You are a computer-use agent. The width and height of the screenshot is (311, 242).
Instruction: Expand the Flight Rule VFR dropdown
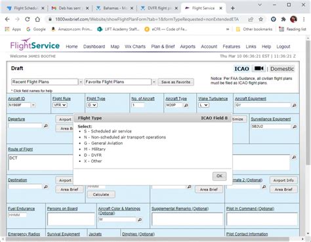(x=60, y=105)
